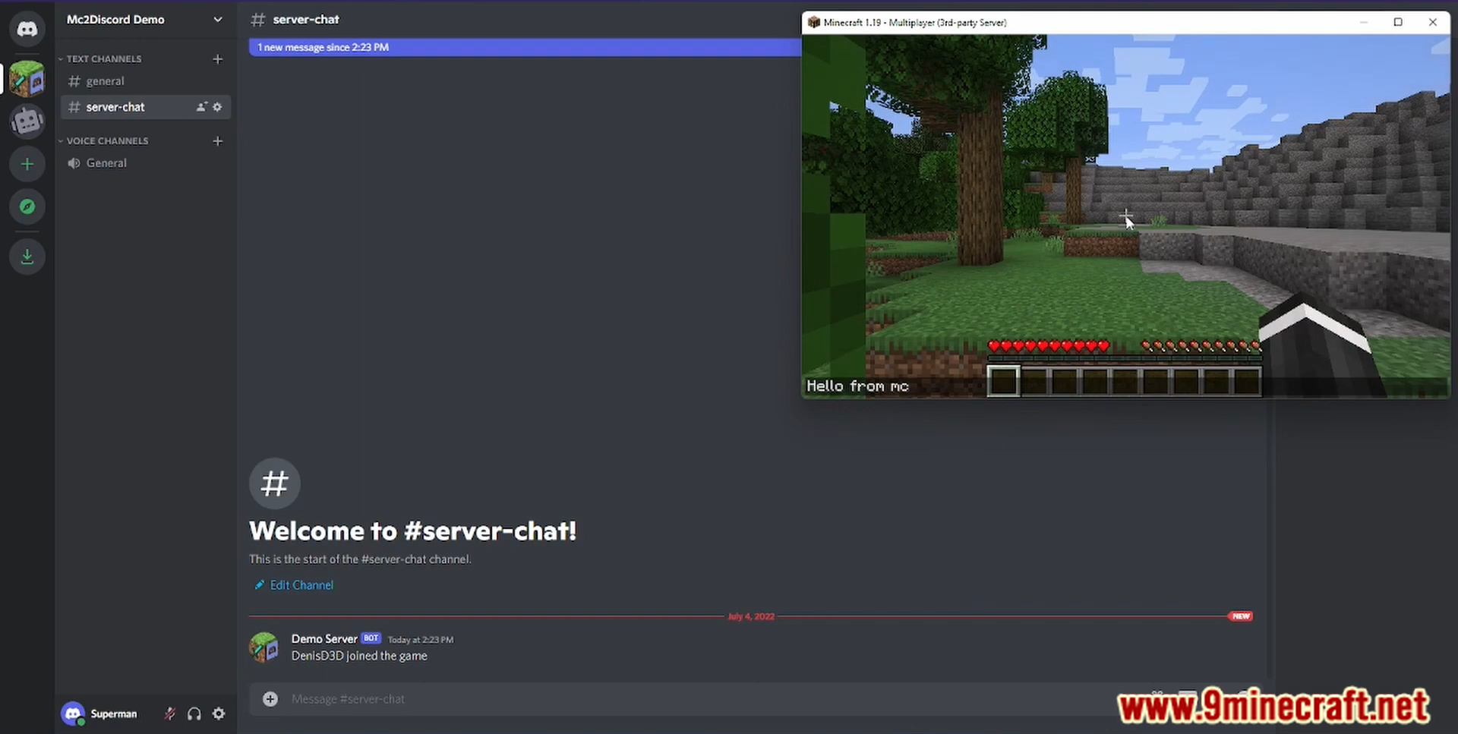Click the new message since 2:23 PM bar
1458x734 pixels.
525,47
